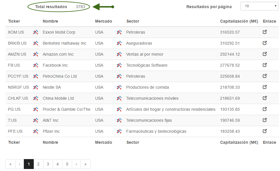
Task: Sort by Capitalización (M€) column header
Action: [x=239, y=21]
